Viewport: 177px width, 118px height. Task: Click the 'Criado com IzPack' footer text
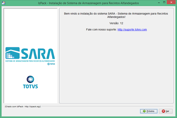[x=23, y=106]
